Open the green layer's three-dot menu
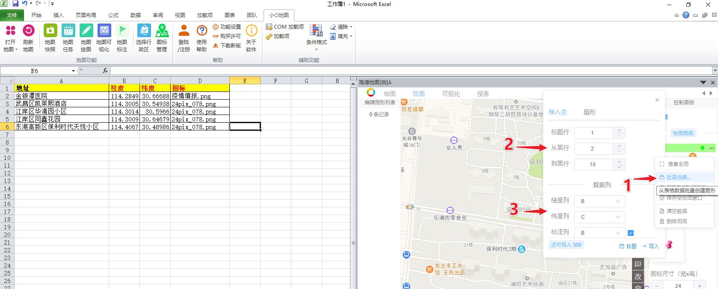Viewport: 718px width, 289px height. point(712,148)
